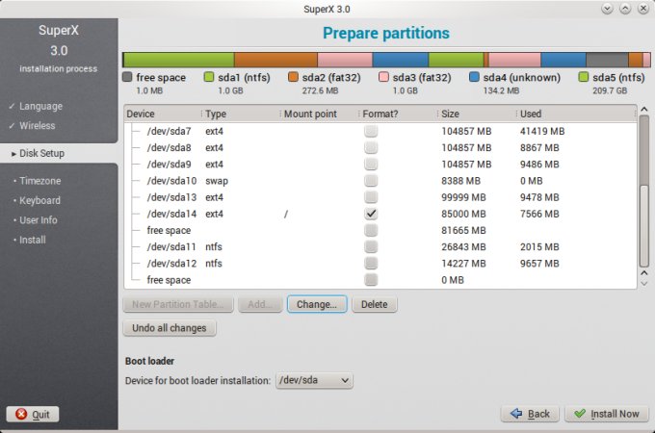The width and height of the screenshot is (655, 433).
Task: Enable Format checkbox for /dev/sda7
Action: [371, 131]
